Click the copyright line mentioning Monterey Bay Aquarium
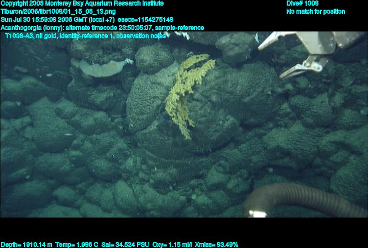 click(x=82, y=4)
